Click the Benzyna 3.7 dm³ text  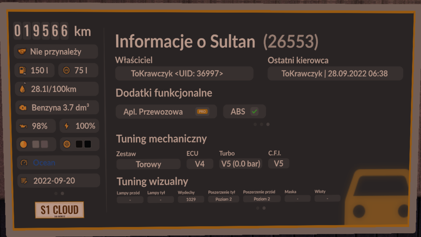pyautogui.click(x=60, y=108)
